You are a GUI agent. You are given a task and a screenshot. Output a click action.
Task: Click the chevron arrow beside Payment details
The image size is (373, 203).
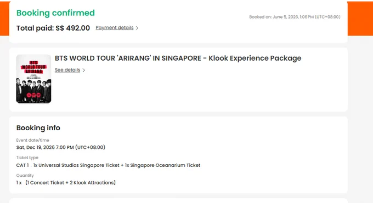pyautogui.click(x=137, y=28)
